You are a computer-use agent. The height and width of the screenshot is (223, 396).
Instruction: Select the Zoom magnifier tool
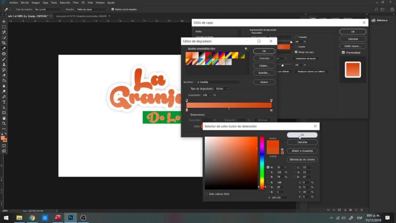tap(4, 124)
